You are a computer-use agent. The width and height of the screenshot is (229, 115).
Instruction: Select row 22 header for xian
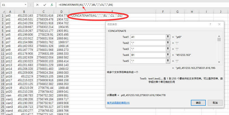(x=3, y=95)
